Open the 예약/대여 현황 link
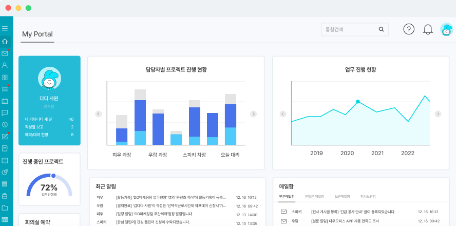 click(49, 135)
